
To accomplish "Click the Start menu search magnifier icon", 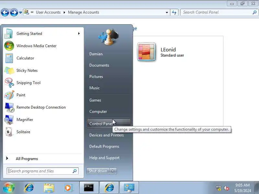I will tap(75, 171).
